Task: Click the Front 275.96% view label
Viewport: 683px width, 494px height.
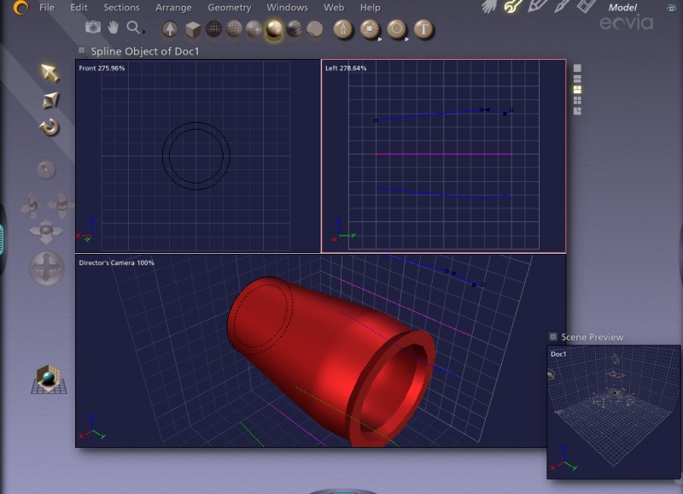Action: 102,68
